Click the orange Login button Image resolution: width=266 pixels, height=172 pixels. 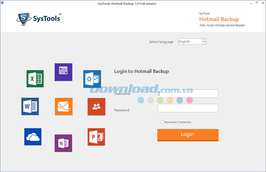(188, 135)
